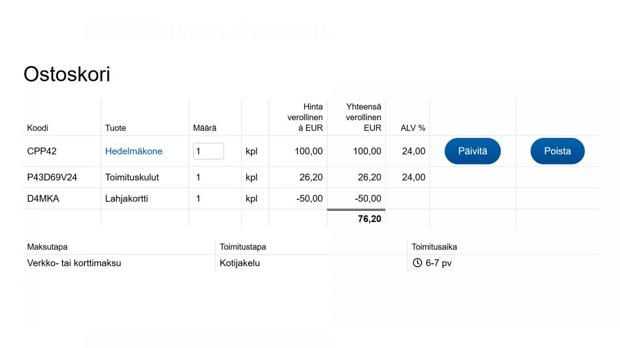
Task: Click the Verkko- tai korttimaksu payment text
Action: 74,263
